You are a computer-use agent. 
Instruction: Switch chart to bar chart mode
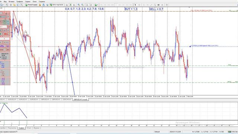(67, 5)
